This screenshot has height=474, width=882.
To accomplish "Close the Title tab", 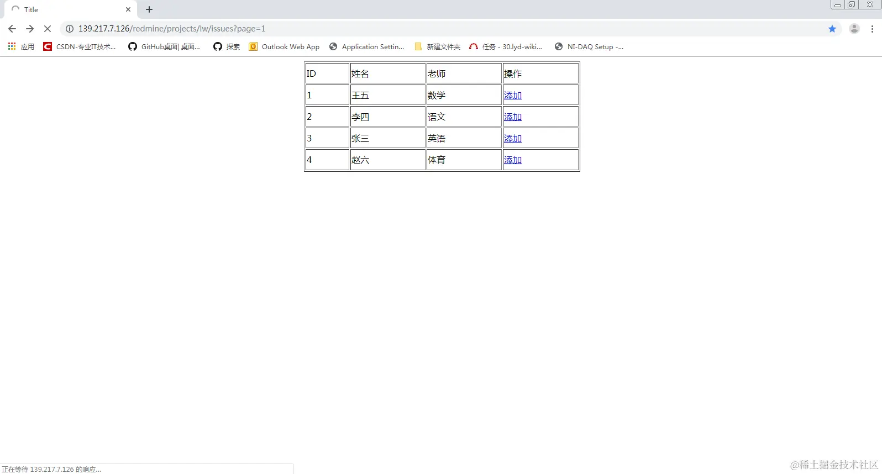I will pyautogui.click(x=128, y=9).
